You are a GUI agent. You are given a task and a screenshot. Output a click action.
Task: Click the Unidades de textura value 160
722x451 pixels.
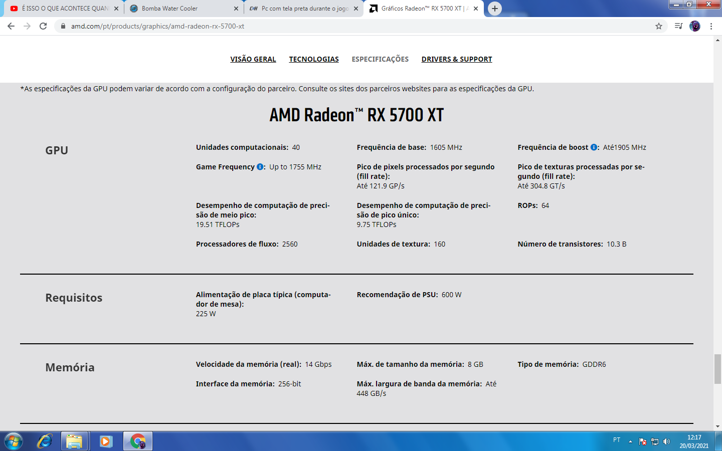click(440, 244)
